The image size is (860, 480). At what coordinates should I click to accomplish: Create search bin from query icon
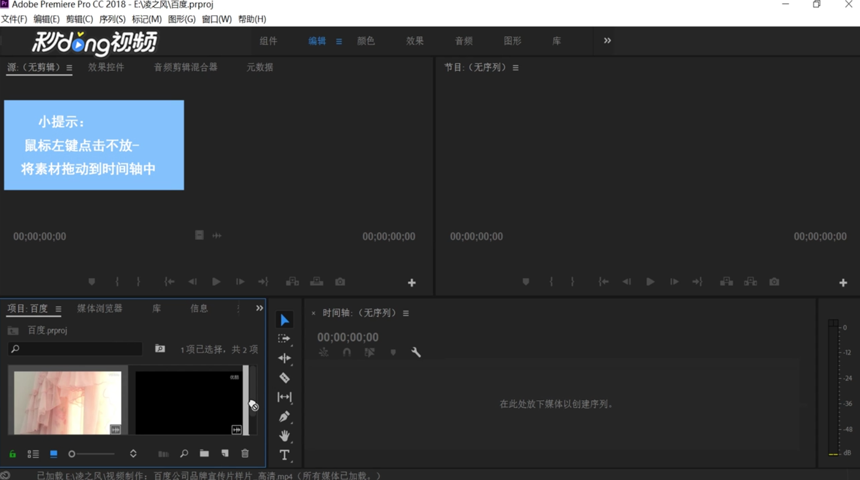160,349
